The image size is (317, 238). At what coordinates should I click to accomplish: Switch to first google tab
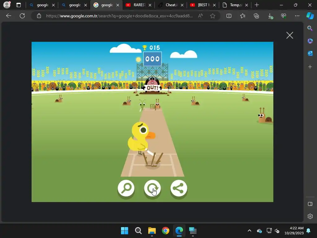(x=42, y=5)
